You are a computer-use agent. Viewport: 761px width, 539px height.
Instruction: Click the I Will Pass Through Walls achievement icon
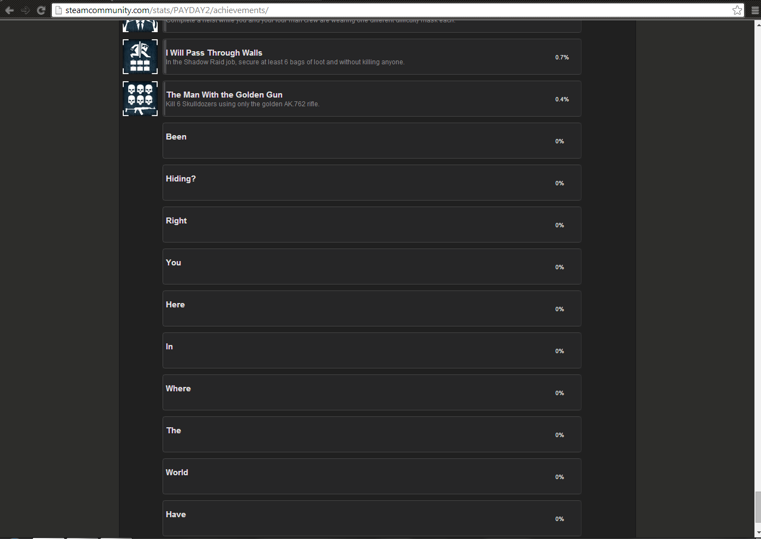point(140,57)
